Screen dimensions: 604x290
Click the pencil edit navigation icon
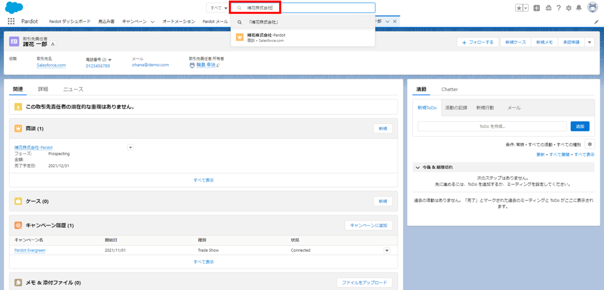click(596, 22)
